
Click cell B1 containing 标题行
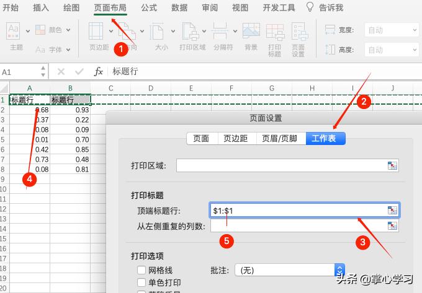coord(70,100)
